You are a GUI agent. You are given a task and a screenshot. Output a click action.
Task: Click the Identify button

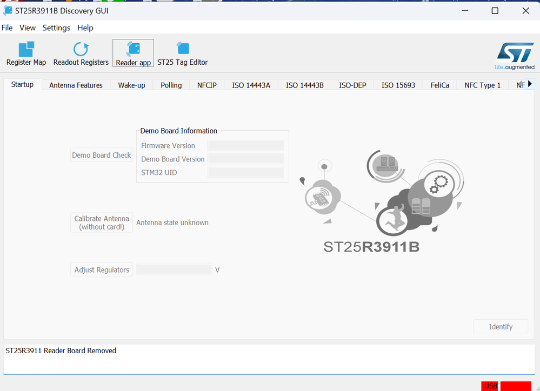(501, 327)
